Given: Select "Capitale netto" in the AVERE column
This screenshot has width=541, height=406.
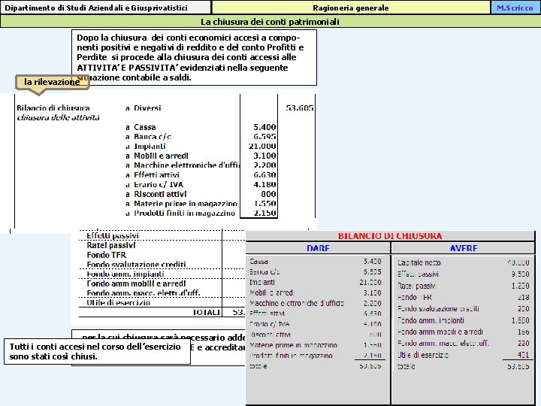Looking at the screenshot, I should coord(419,262).
